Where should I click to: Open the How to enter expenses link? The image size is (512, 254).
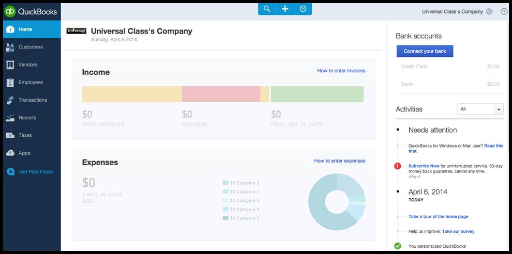click(340, 161)
